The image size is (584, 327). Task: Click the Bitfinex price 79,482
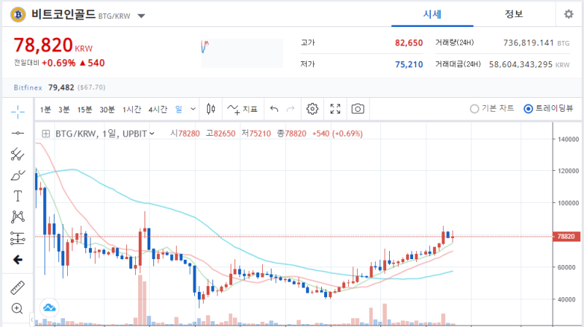coord(61,88)
